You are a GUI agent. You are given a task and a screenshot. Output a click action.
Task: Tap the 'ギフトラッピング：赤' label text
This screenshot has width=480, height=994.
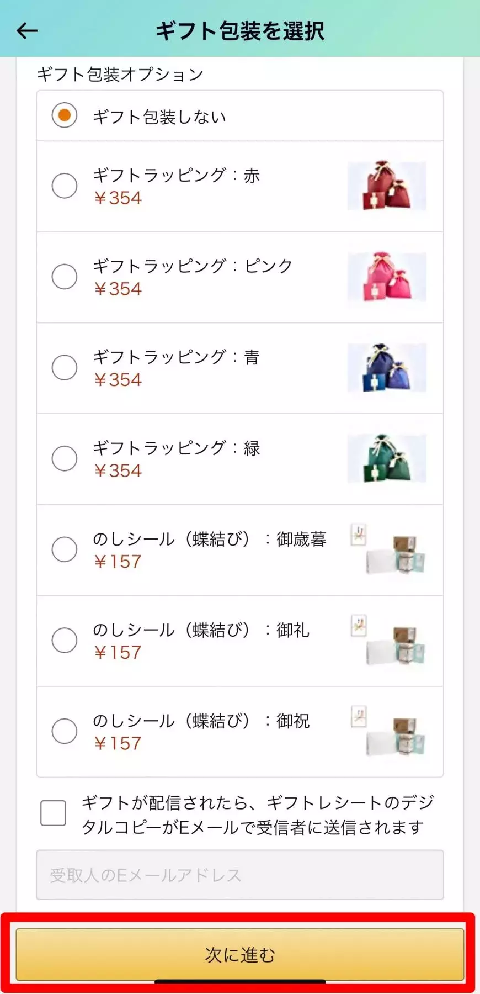[176, 176]
